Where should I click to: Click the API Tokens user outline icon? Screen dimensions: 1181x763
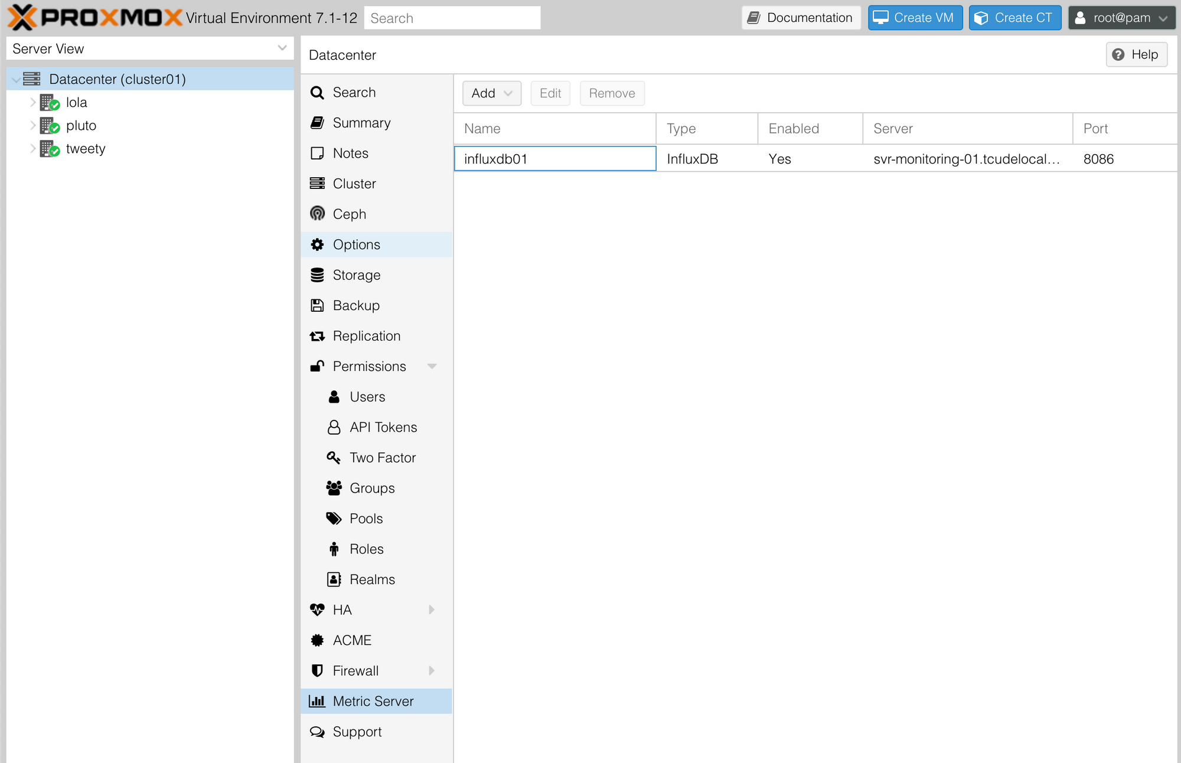click(334, 427)
